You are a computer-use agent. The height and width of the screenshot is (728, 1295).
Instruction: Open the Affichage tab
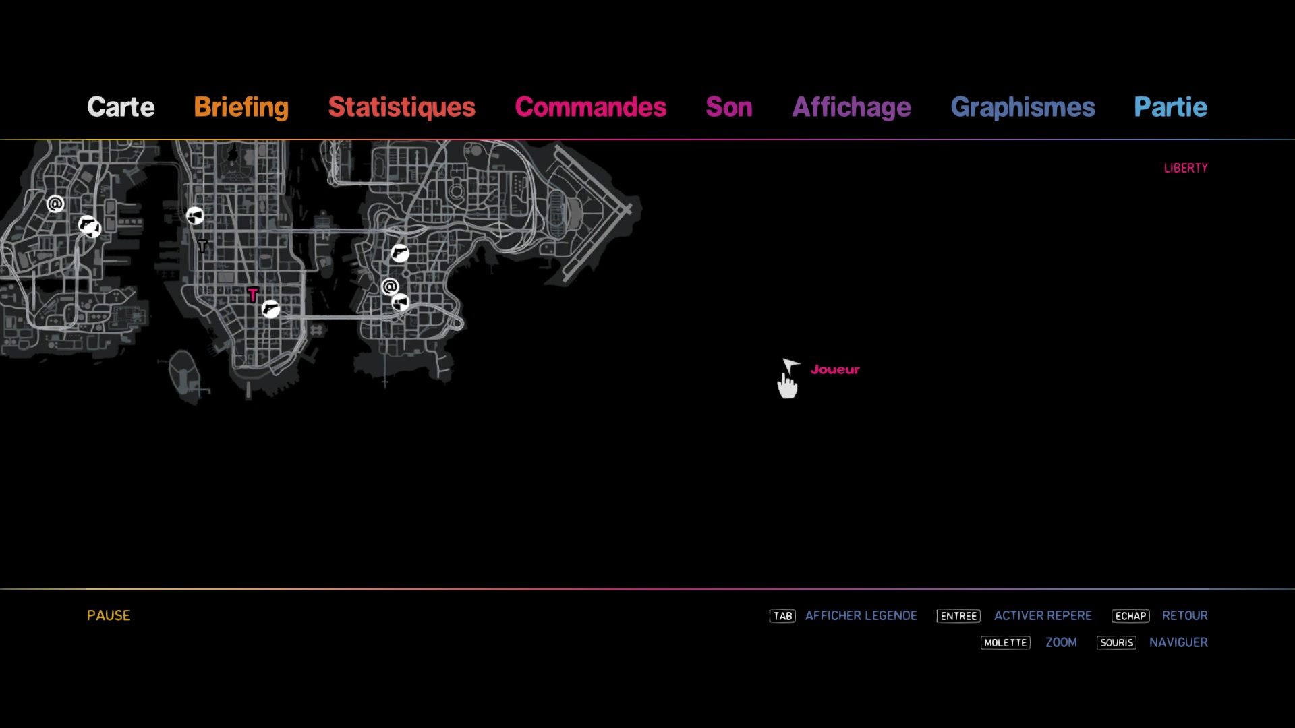[851, 107]
